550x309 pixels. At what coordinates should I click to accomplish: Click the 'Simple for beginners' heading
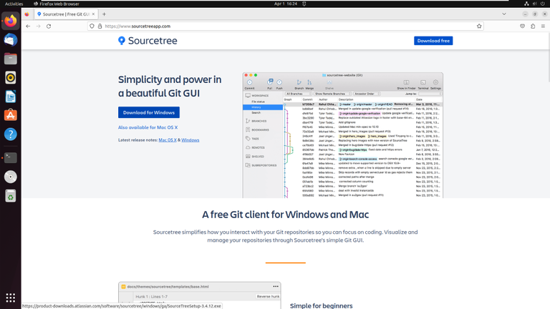click(322, 305)
